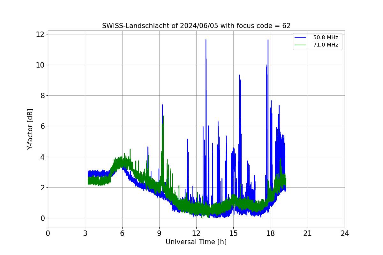Click y-axis tick label 12
Viewport: 383px width, 255px height.
[x=41, y=34]
